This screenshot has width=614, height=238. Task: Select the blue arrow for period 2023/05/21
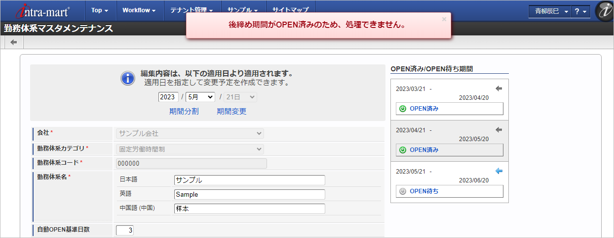coord(499,171)
